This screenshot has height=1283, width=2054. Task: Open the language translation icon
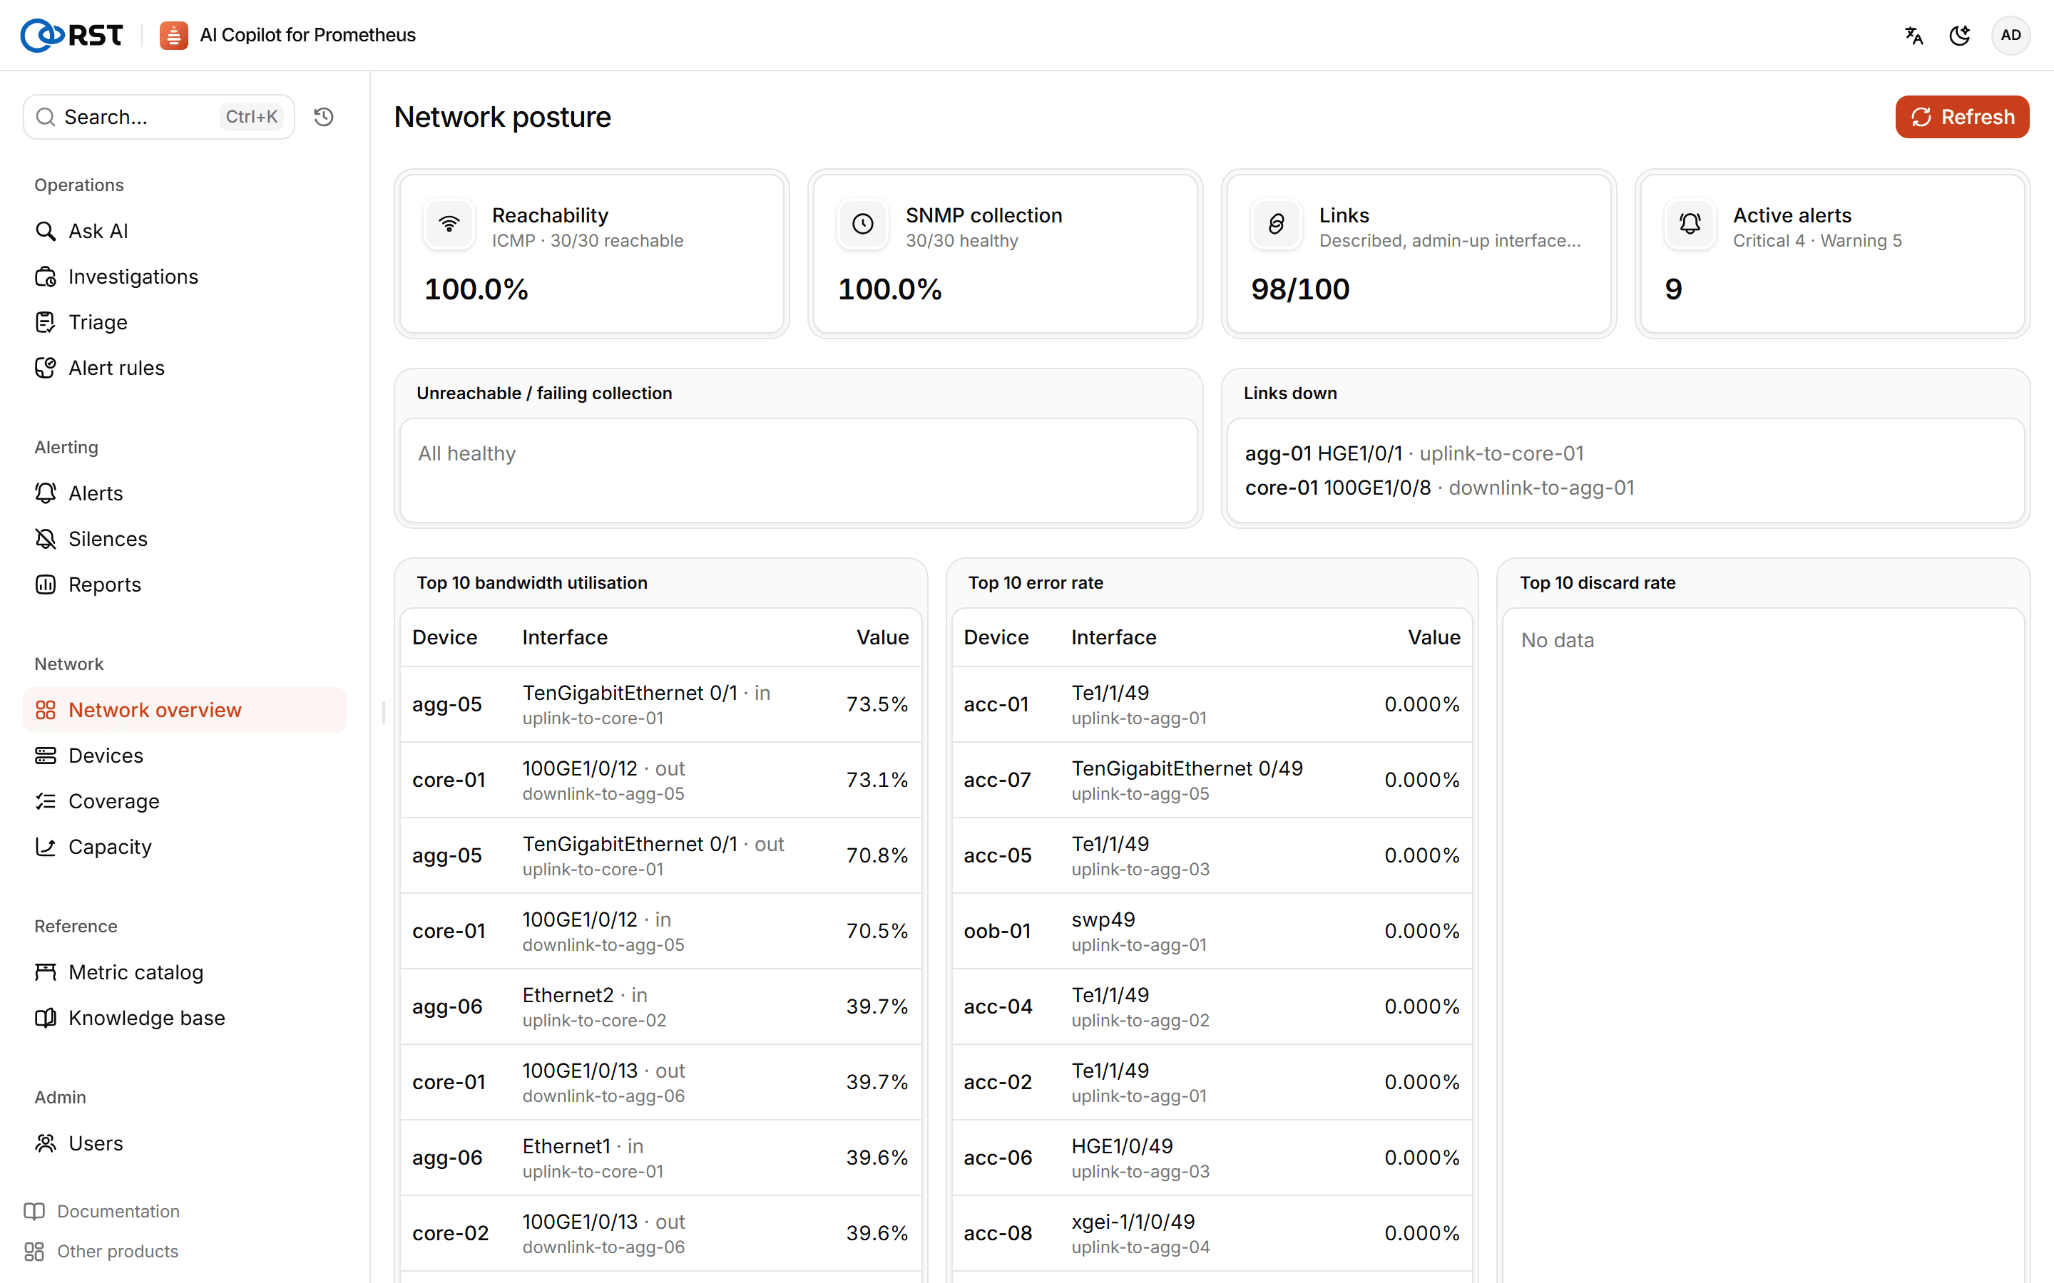click(x=1914, y=35)
